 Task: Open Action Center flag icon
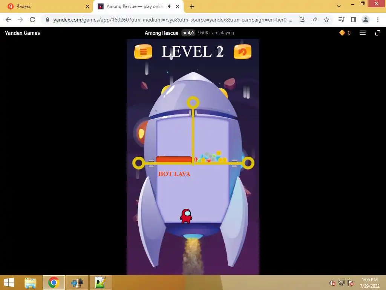tap(351, 283)
